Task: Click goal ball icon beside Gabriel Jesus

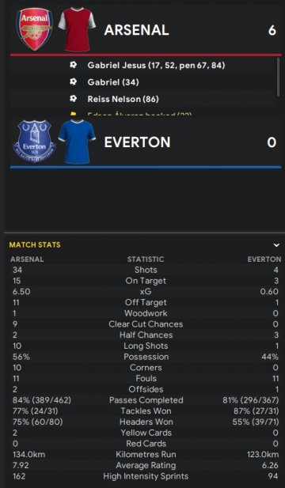Action: [x=73, y=65]
